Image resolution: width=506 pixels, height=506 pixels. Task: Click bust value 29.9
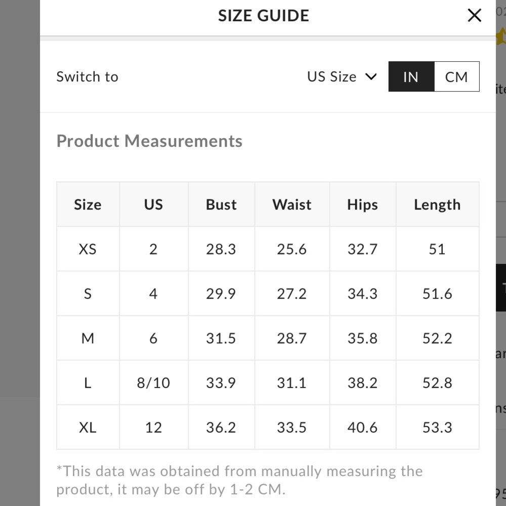222,293
